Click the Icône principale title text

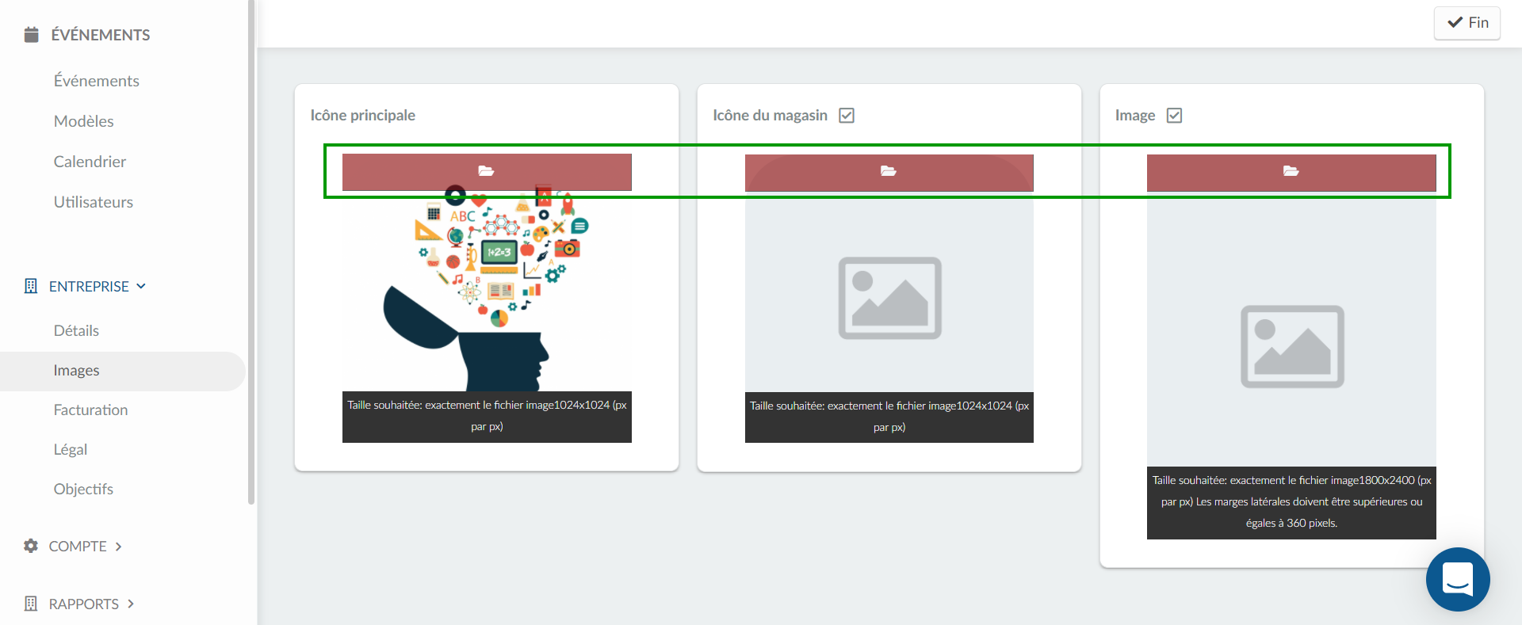pyautogui.click(x=362, y=116)
